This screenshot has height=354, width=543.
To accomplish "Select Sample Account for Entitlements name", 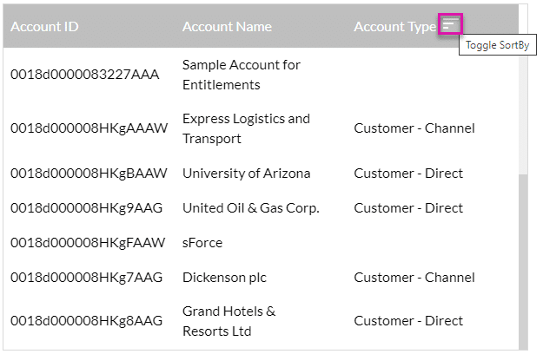I will (x=242, y=75).
